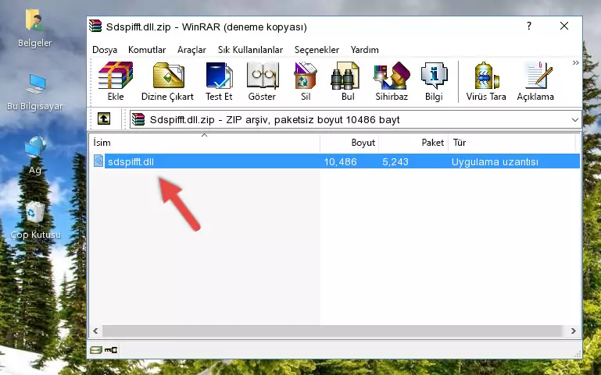The image size is (601, 375).
Task: Open the Seçenekler menu
Action: coord(317,50)
